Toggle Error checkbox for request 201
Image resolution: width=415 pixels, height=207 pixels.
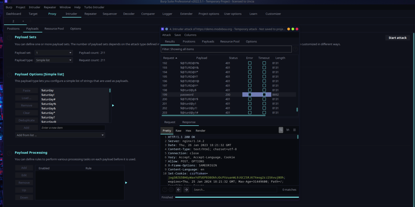click(x=250, y=104)
